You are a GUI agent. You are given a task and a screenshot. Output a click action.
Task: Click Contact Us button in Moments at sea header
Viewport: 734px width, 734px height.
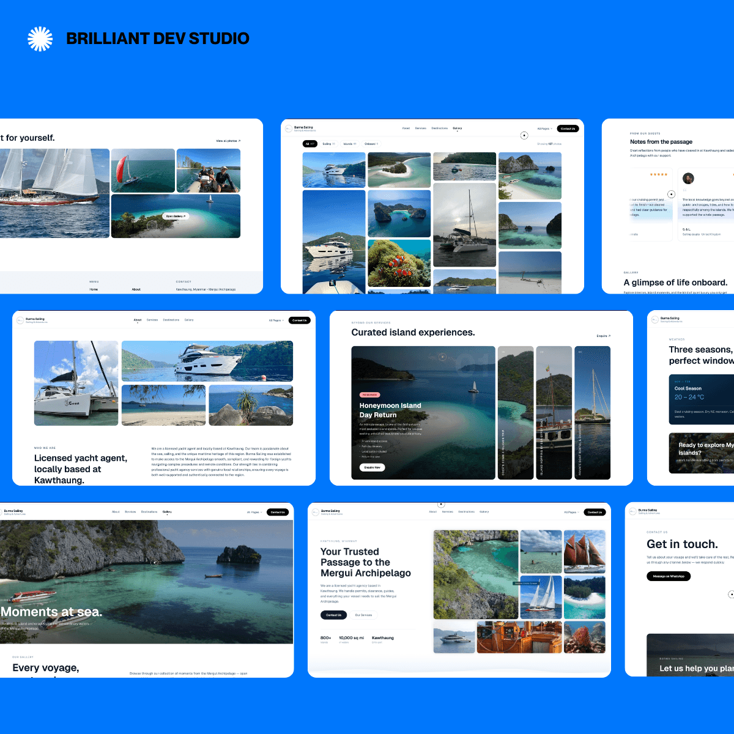click(x=278, y=512)
